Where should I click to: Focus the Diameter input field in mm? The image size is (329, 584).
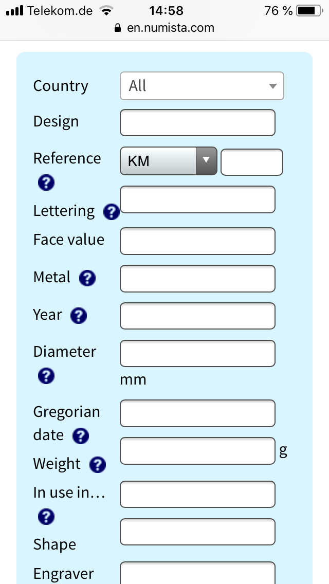(x=197, y=354)
